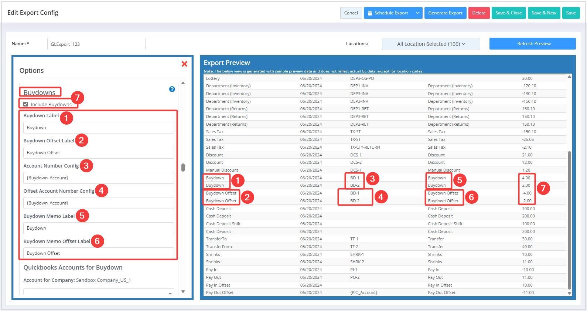Click Export Preview scroll up arrow
This screenshot has height=311, width=587.
[x=569, y=77]
